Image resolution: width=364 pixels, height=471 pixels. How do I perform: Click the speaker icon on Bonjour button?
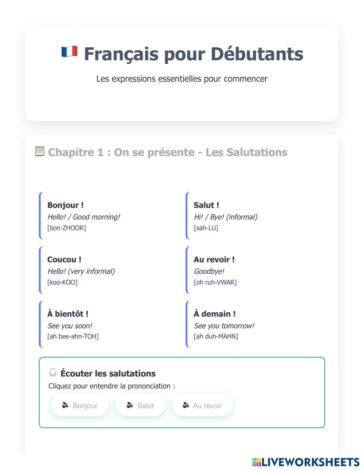tap(66, 405)
